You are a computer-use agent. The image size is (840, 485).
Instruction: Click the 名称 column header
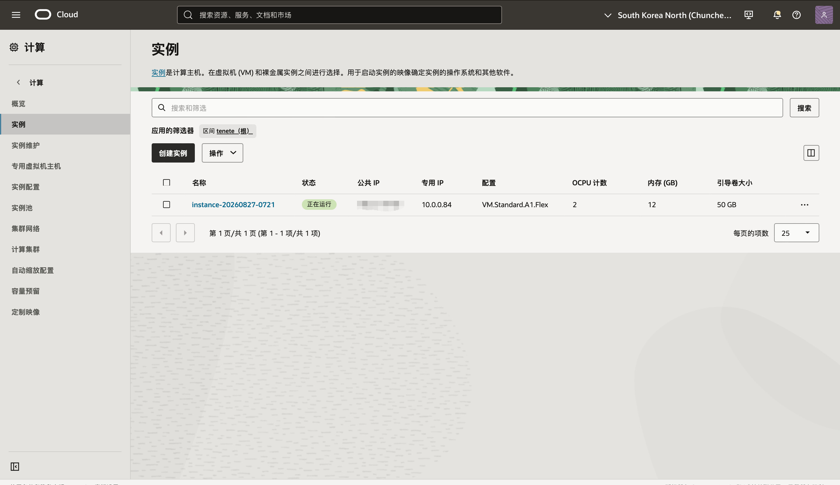point(199,183)
